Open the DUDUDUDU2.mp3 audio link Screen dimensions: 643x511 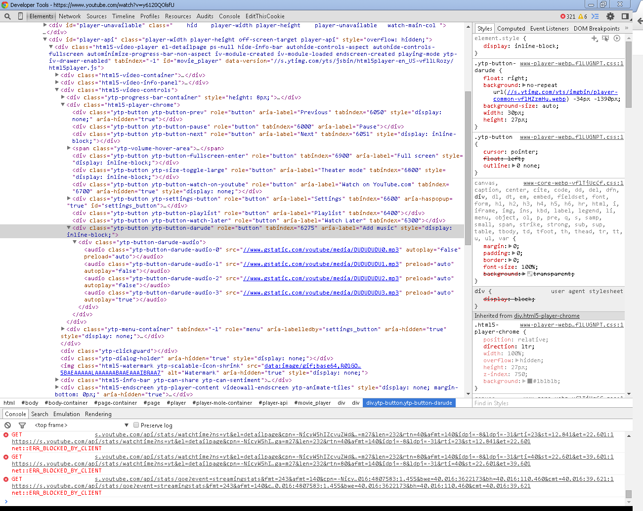(x=321, y=278)
